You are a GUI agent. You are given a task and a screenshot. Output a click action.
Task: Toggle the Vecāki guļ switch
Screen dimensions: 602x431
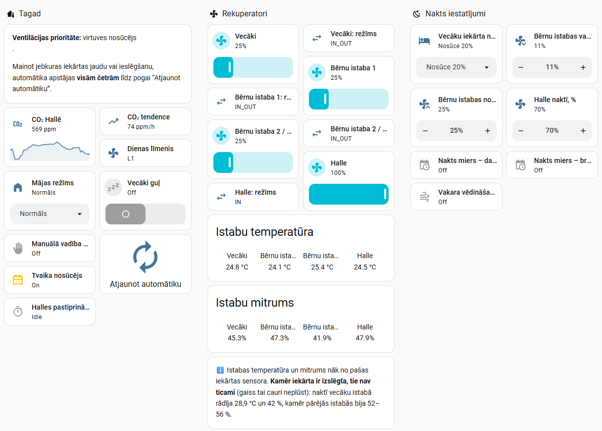click(x=146, y=214)
